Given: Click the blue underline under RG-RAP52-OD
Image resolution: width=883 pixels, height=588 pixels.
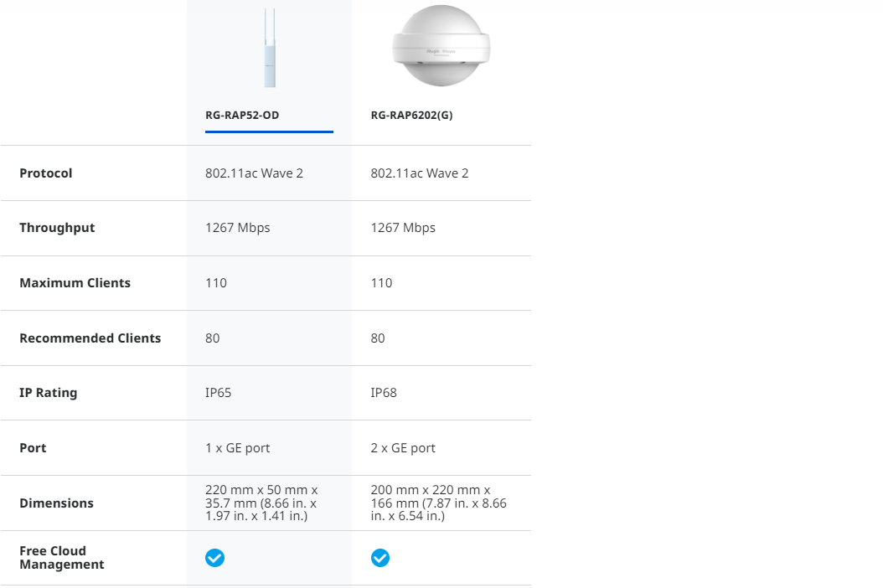Looking at the screenshot, I should pos(269,132).
